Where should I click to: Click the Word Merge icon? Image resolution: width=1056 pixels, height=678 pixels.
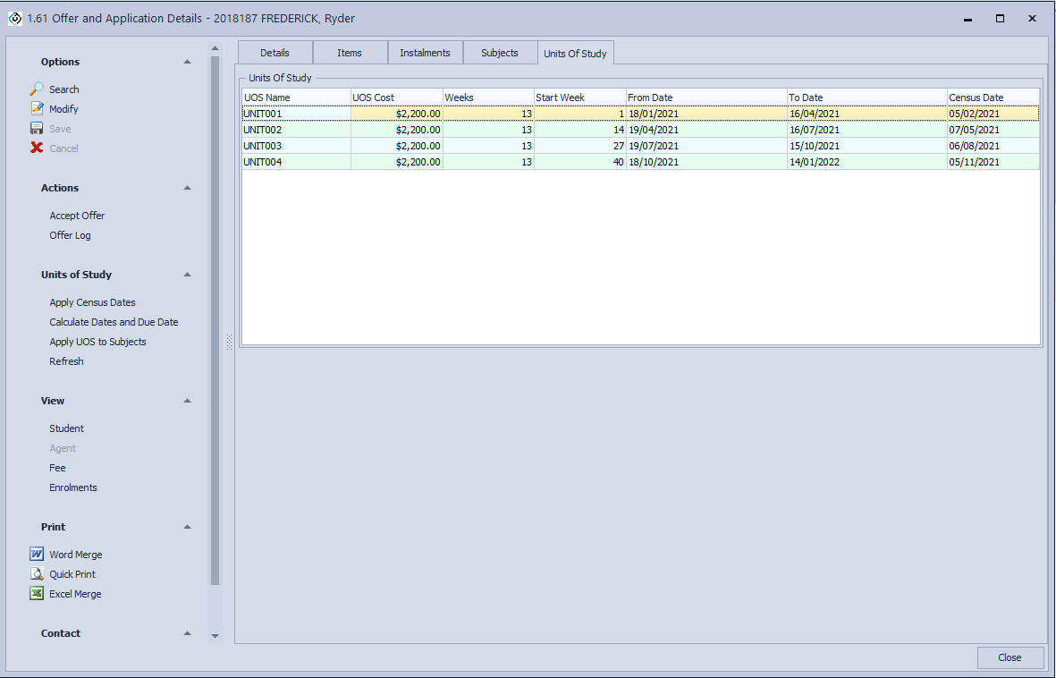coord(37,555)
